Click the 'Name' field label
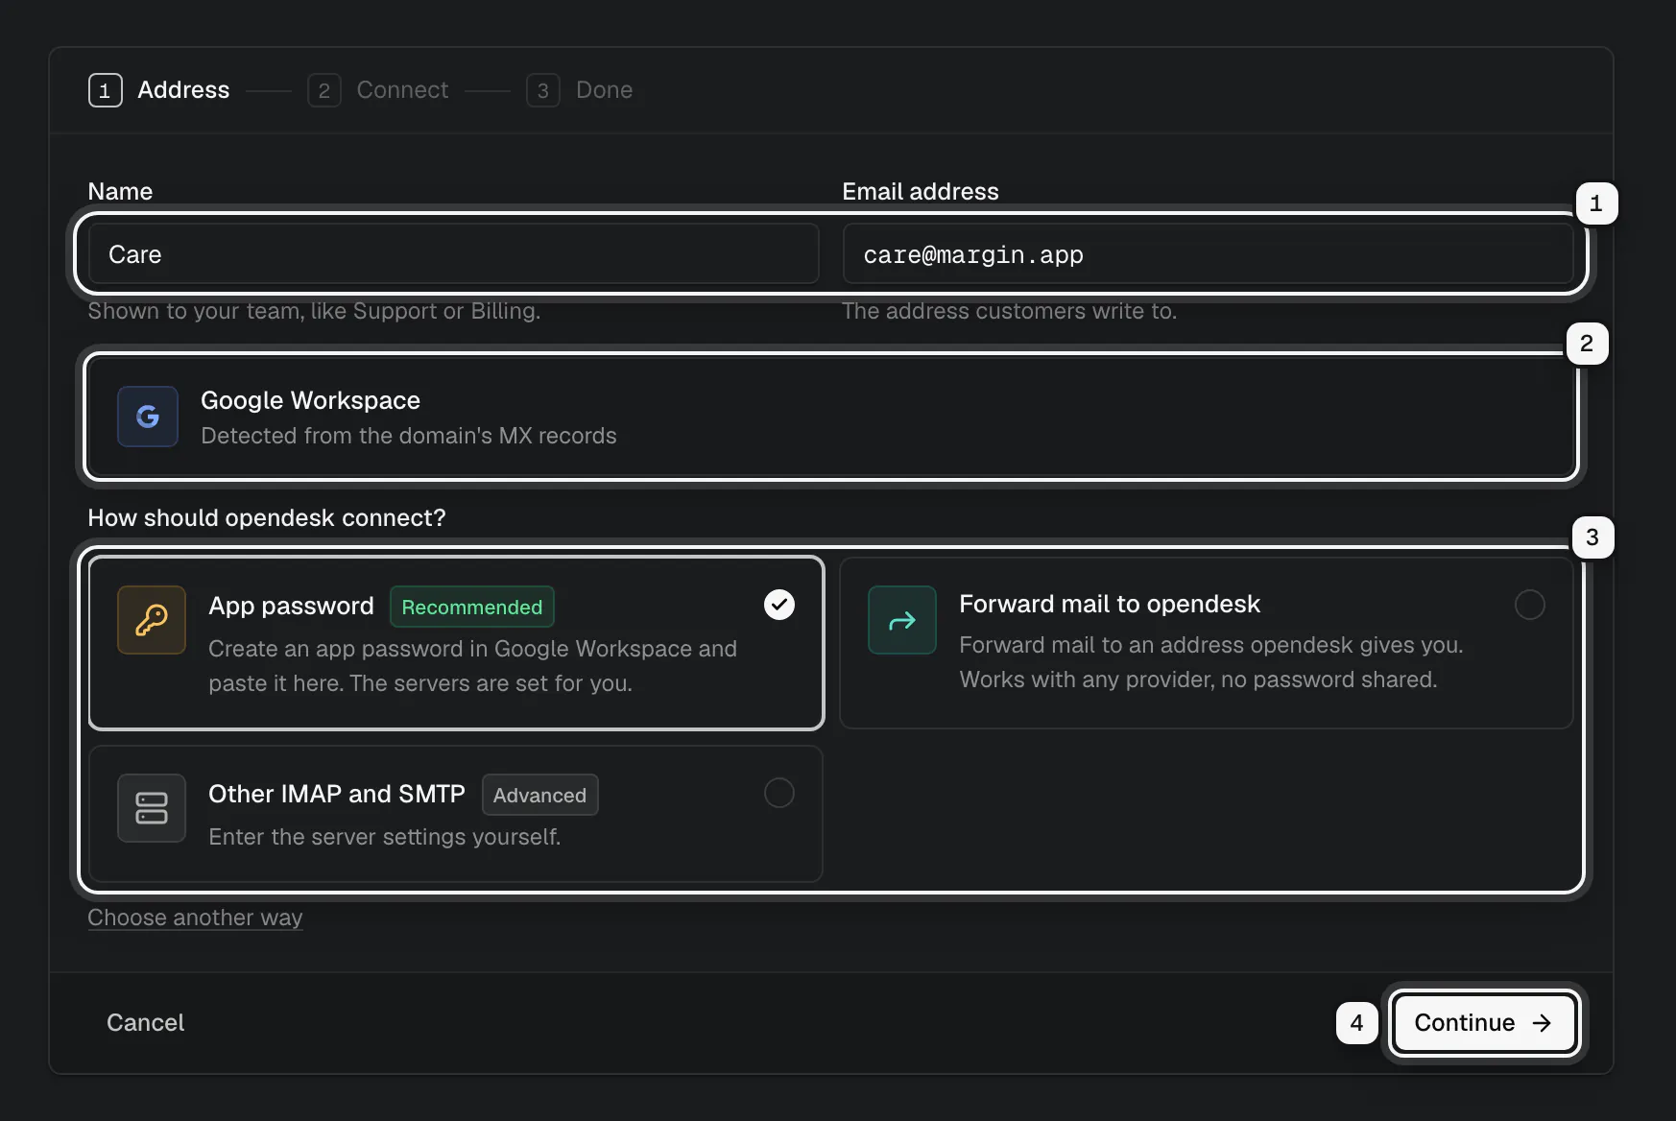1676x1121 pixels. coord(120,191)
